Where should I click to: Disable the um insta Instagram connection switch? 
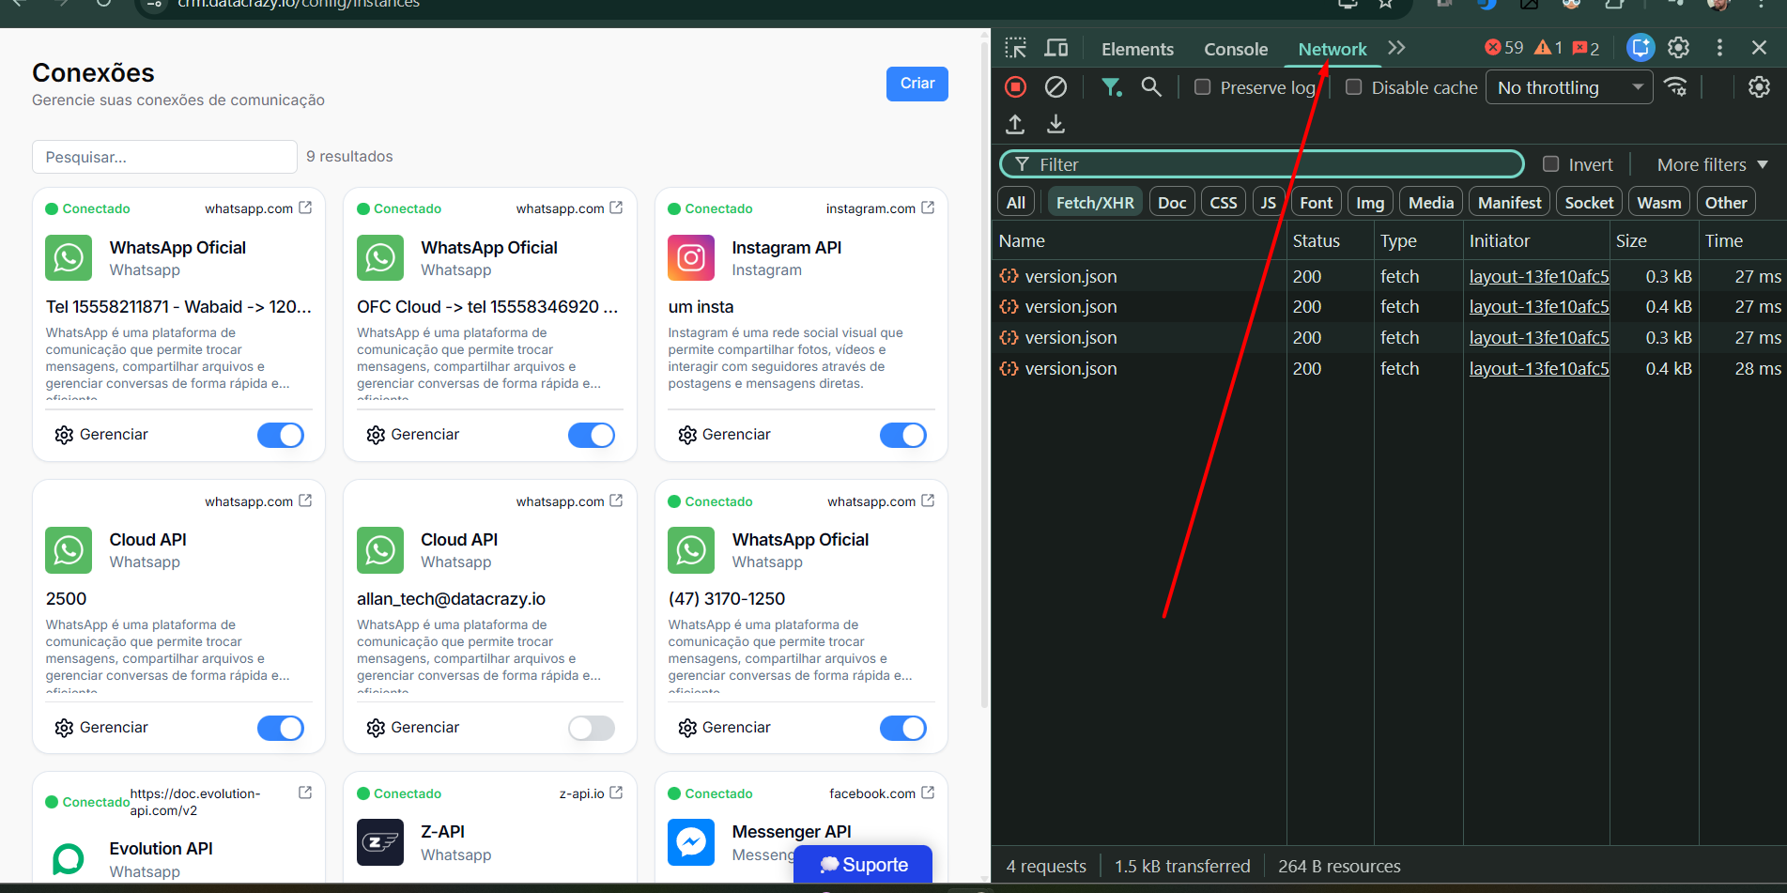coord(903,436)
